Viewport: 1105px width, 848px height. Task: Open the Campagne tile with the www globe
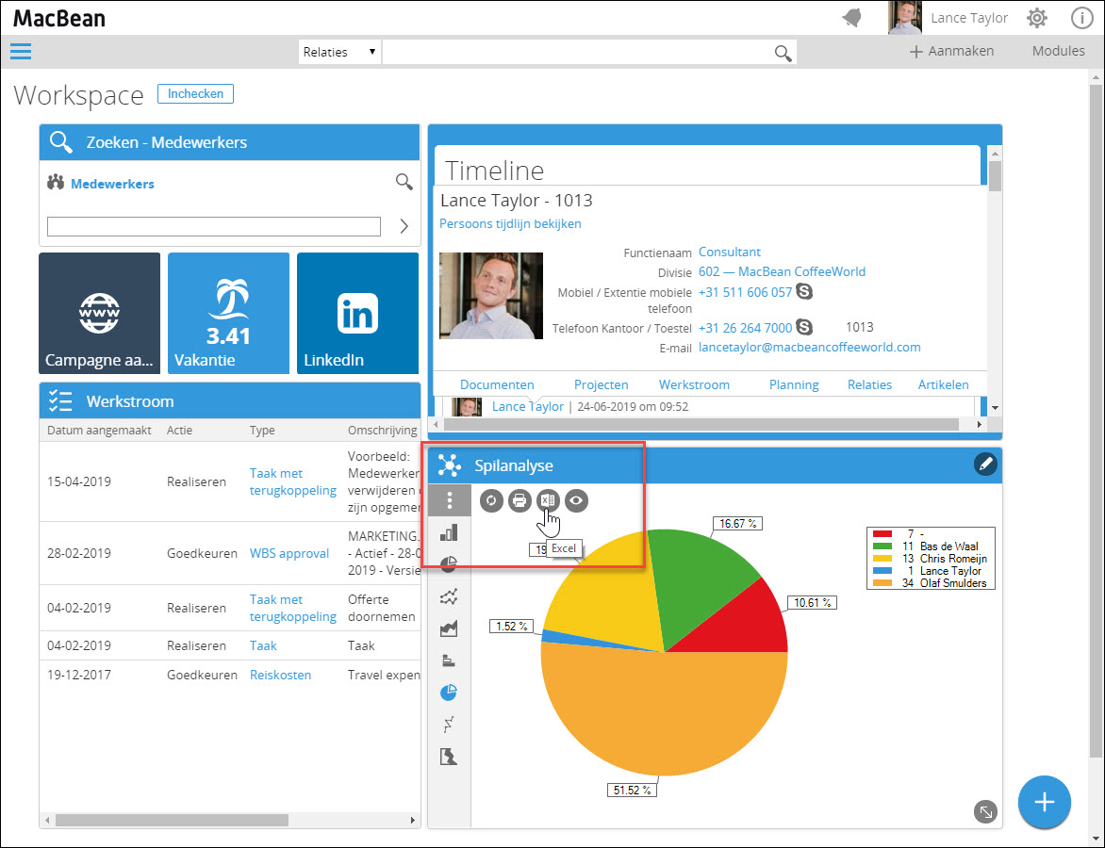[99, 313]
